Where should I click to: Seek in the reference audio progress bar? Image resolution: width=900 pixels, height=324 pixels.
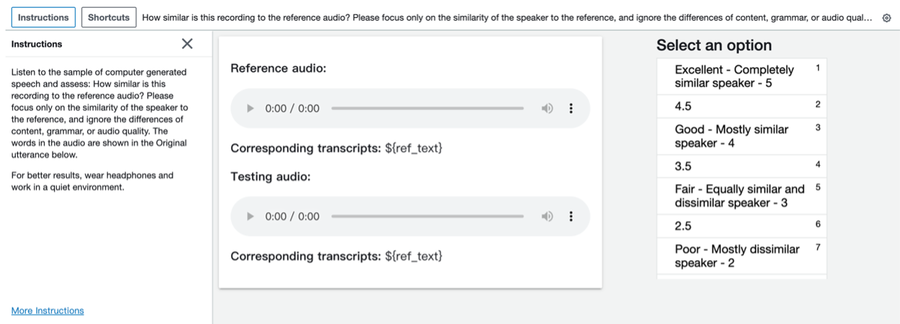[x=427, y=108]
